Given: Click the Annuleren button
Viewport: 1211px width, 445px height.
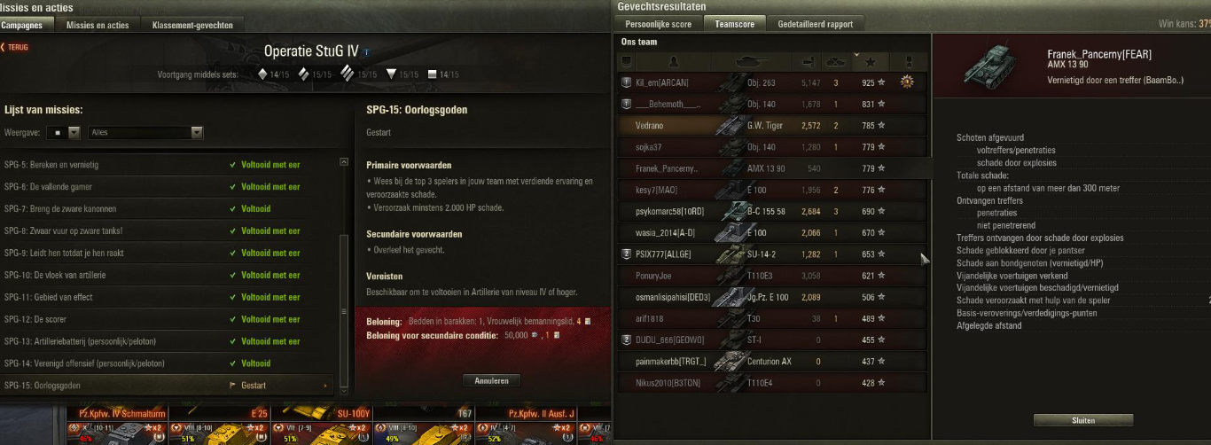Looking at the screenshot, I should (x=491, y=380).
